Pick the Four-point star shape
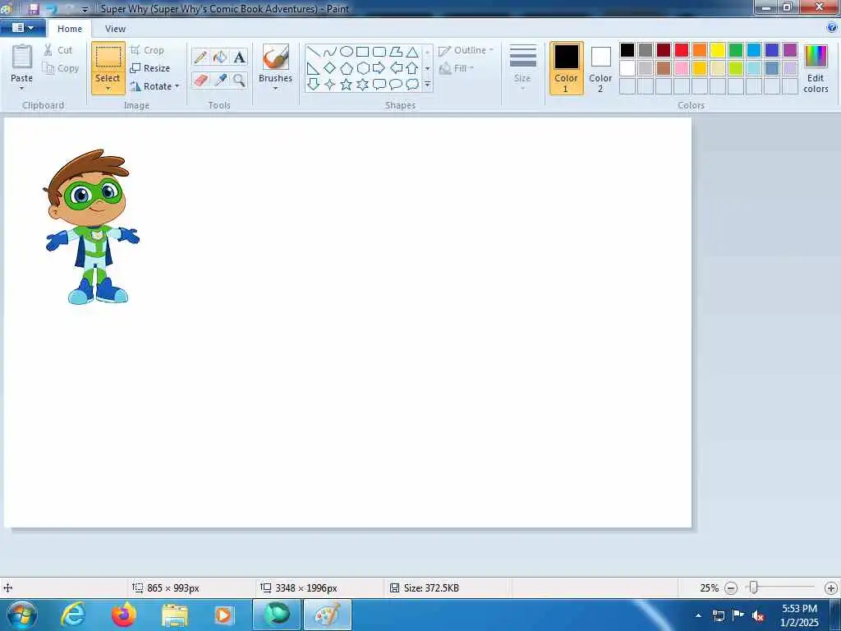The width and height of the screenshot is (841, 631). tap(330, 85)
